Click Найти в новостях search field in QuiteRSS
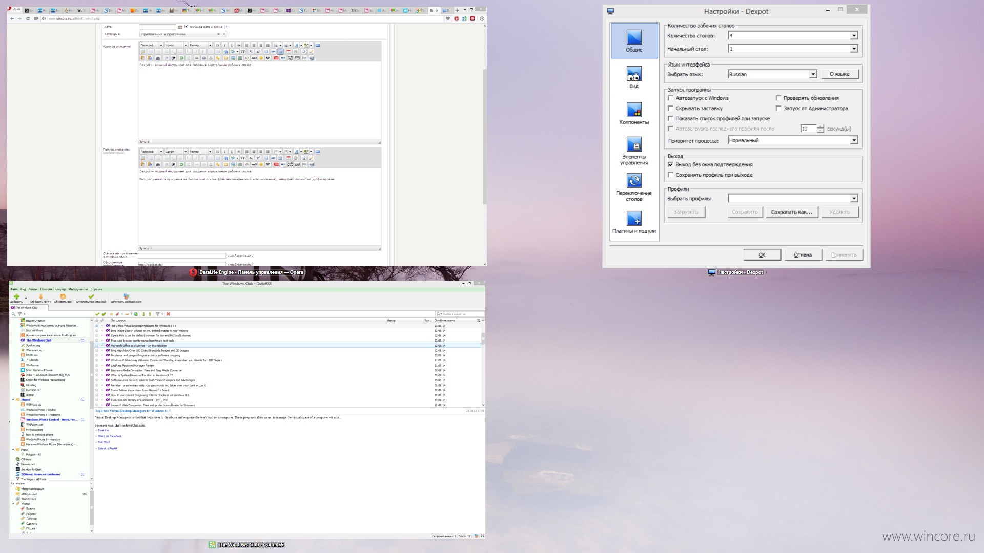This screenshot has height=553, width=984. click(x=460, y=314)
